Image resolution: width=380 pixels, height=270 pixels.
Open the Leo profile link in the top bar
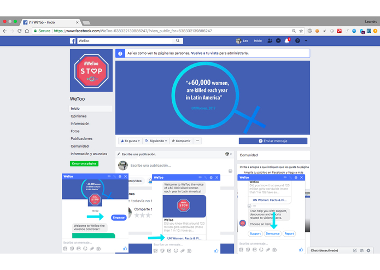tap(242, 40)
